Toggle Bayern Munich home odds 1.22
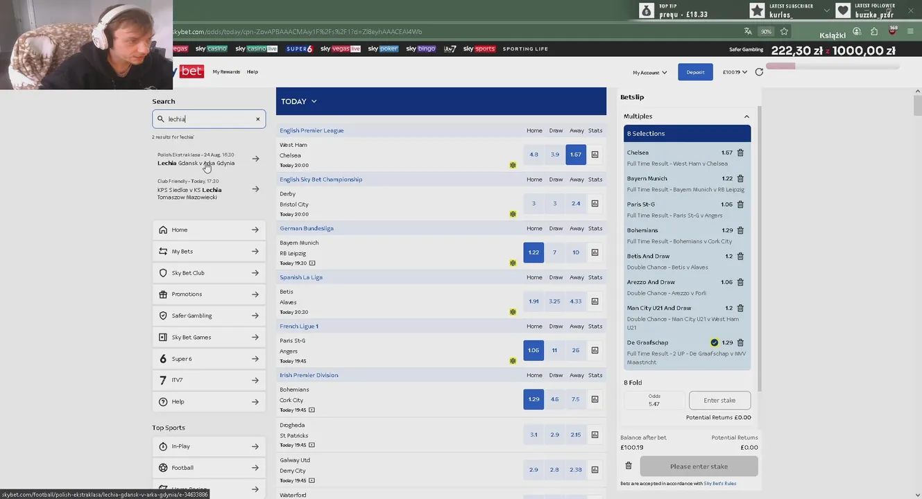922x499 pixels. (x=533, y=252)
